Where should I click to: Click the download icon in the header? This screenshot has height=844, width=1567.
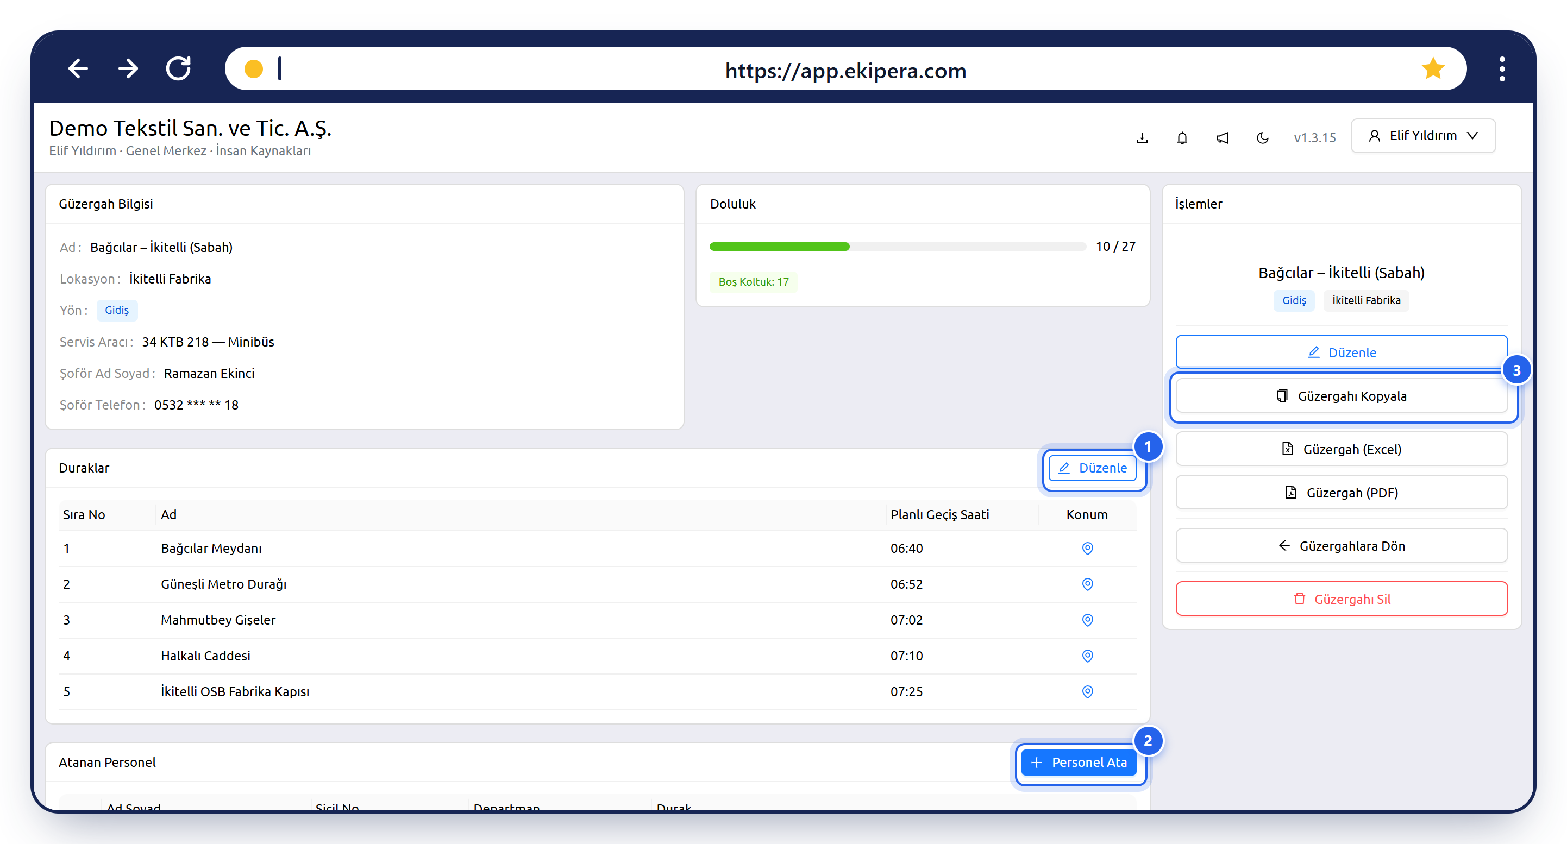(1142, 138)
